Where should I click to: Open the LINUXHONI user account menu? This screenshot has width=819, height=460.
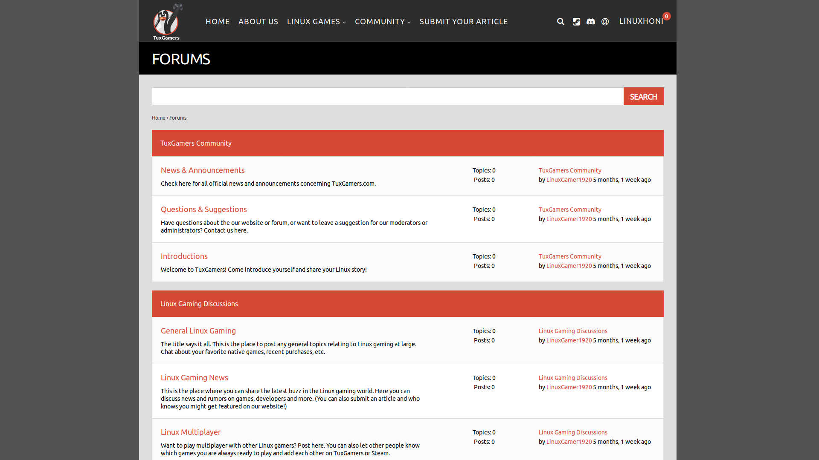point(641,21)
